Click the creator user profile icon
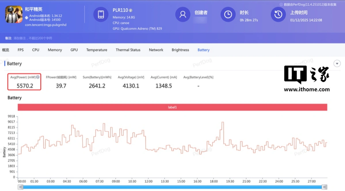345x191 pixels. [x=183, y=14]
